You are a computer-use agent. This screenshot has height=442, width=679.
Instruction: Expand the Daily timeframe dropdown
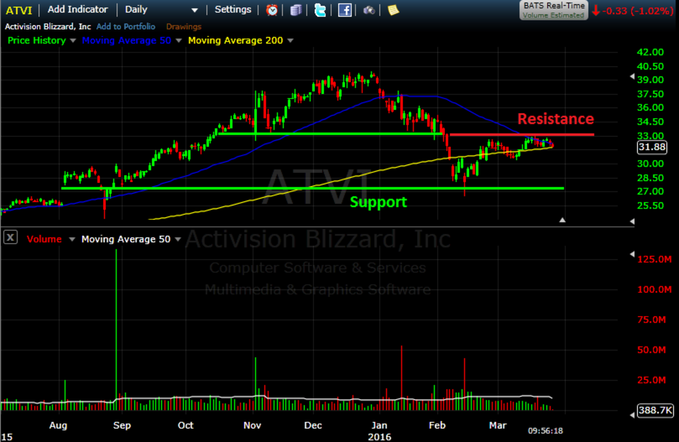pyautogui.click(x=195, y=10)
